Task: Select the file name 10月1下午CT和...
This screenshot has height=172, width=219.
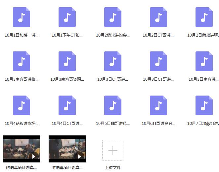Action: coord(67,35)
